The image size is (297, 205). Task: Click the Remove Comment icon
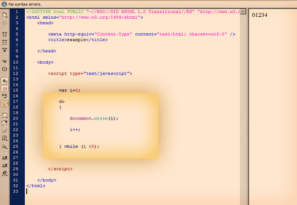click(4, 123)
